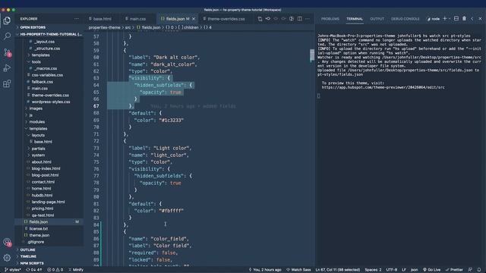The width and height of the screenshot is (486, 273).
Task: Open theme.json in the file tree
Action: point(39,235)
